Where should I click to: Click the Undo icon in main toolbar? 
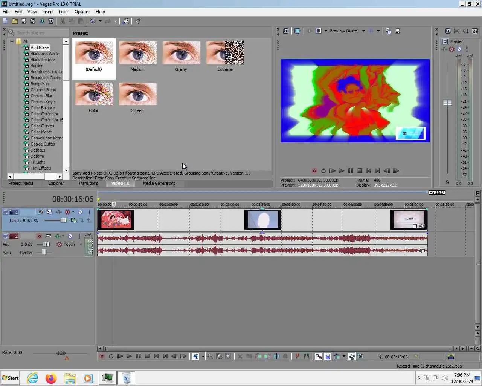tap(93, 21)
